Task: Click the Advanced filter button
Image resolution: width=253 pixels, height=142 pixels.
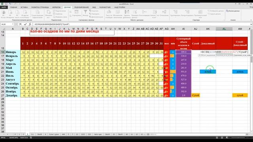Action: coord(96,17)
